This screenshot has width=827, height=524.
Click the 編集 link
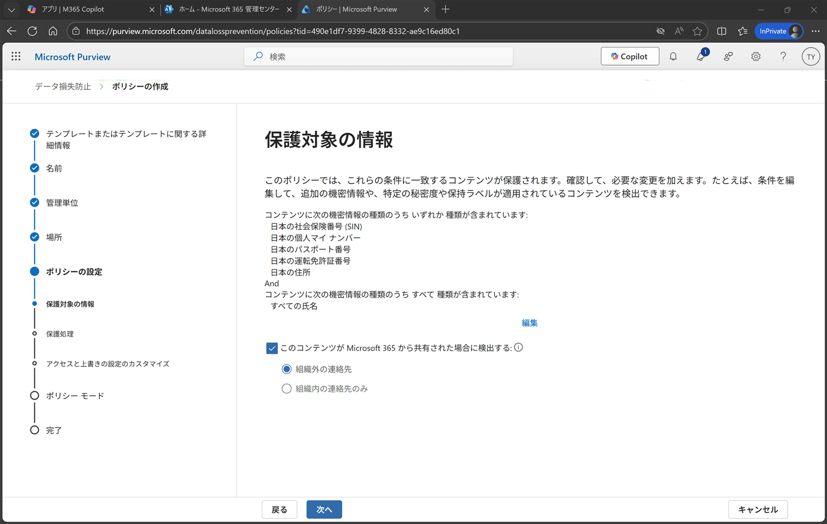529,323
